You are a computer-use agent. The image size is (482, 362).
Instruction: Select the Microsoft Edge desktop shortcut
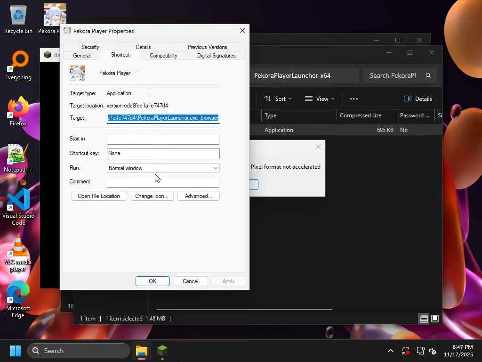(18, 300)
